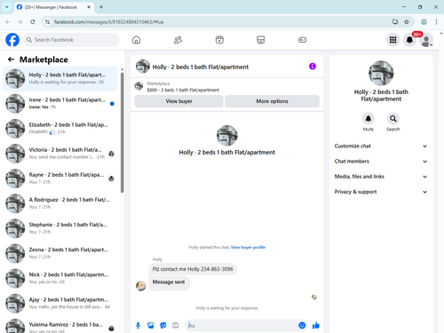Open Chrome profile icon in toolbar
Screen dimensions: 444x333
pyautogui.click(x=424, y=22)
